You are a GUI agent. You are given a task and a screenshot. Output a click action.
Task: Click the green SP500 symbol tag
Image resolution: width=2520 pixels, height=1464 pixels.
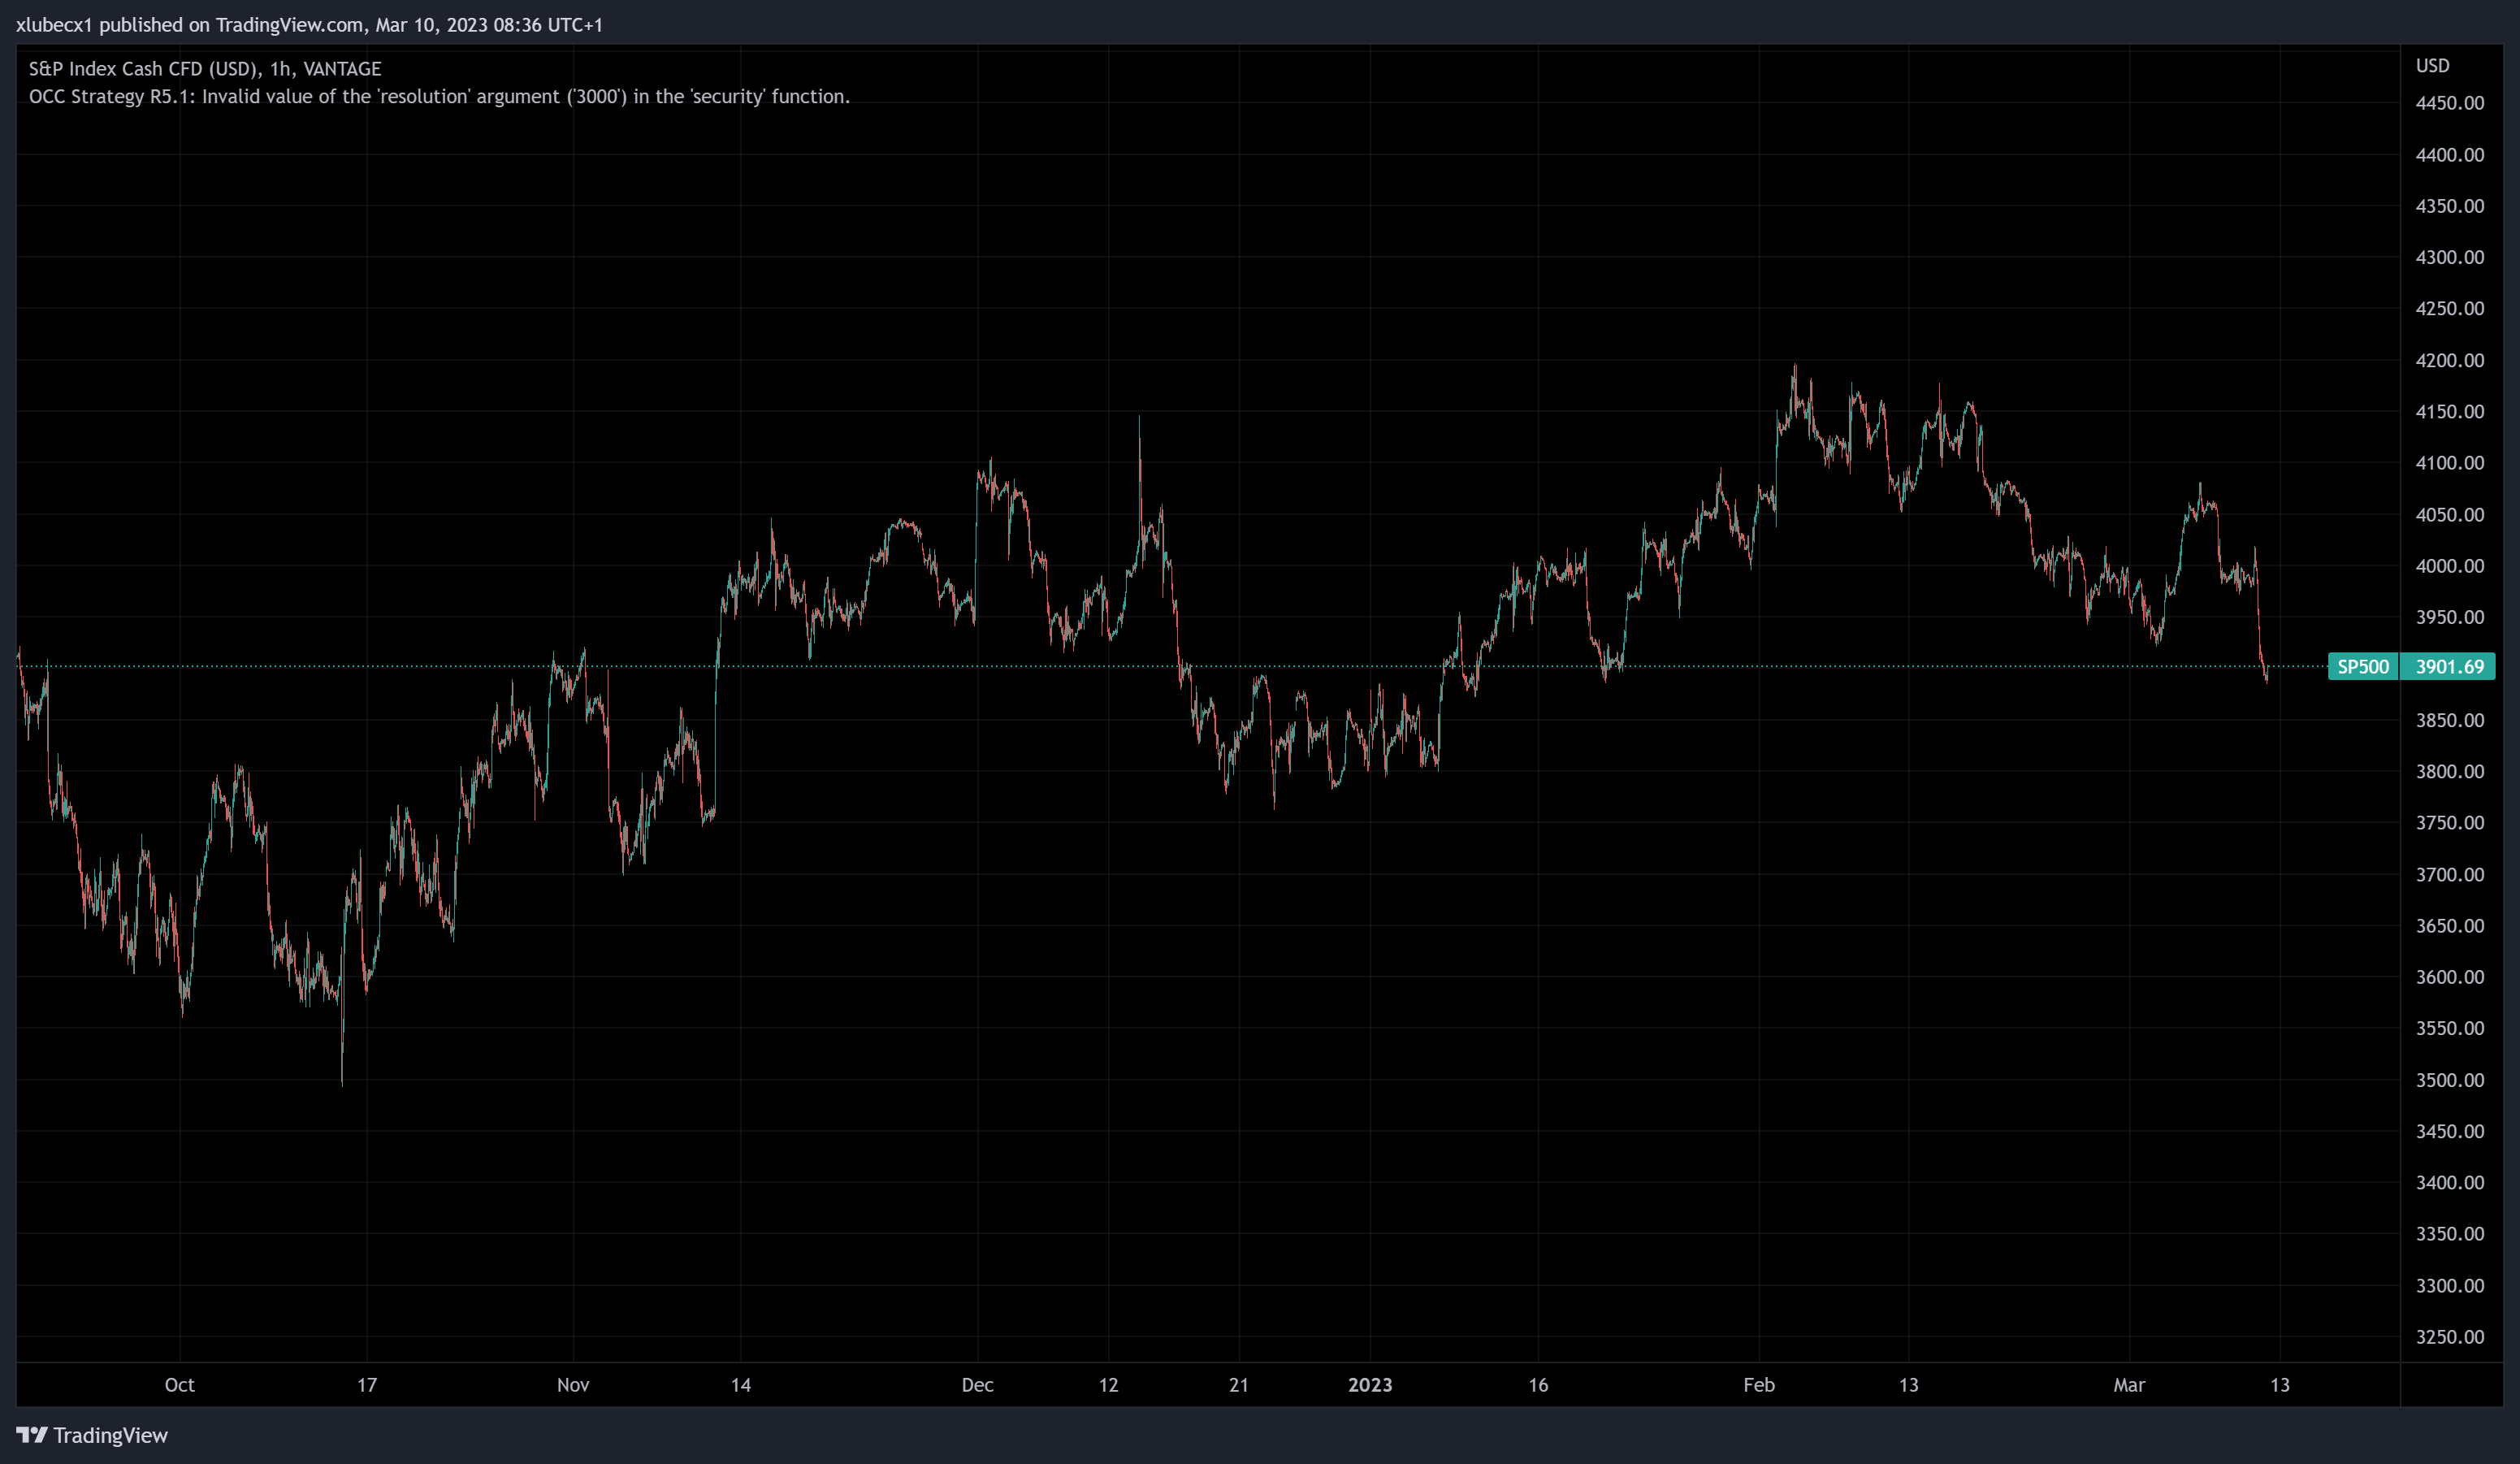tap(2362, 667)
